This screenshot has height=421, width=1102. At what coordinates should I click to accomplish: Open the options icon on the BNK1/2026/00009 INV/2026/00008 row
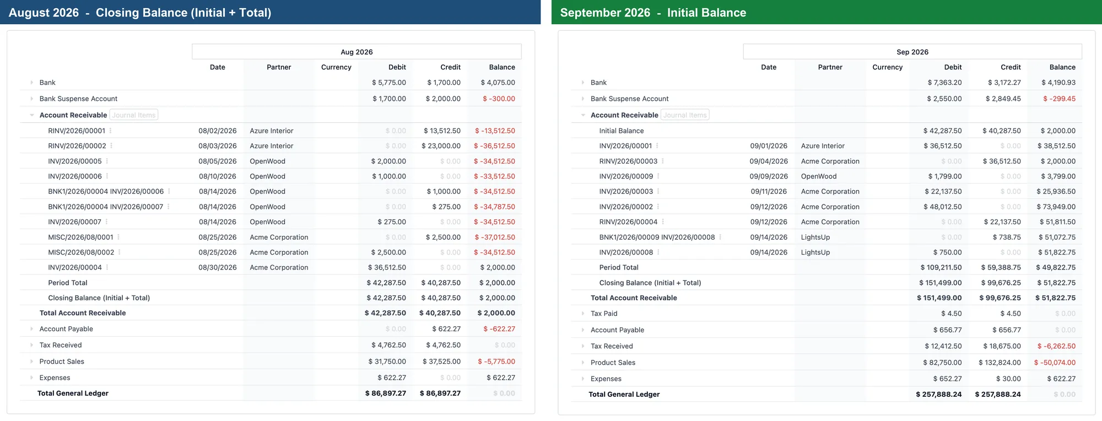tap(720, 237)
